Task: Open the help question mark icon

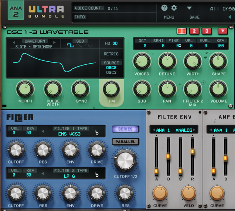Action: tap(164, 8)
